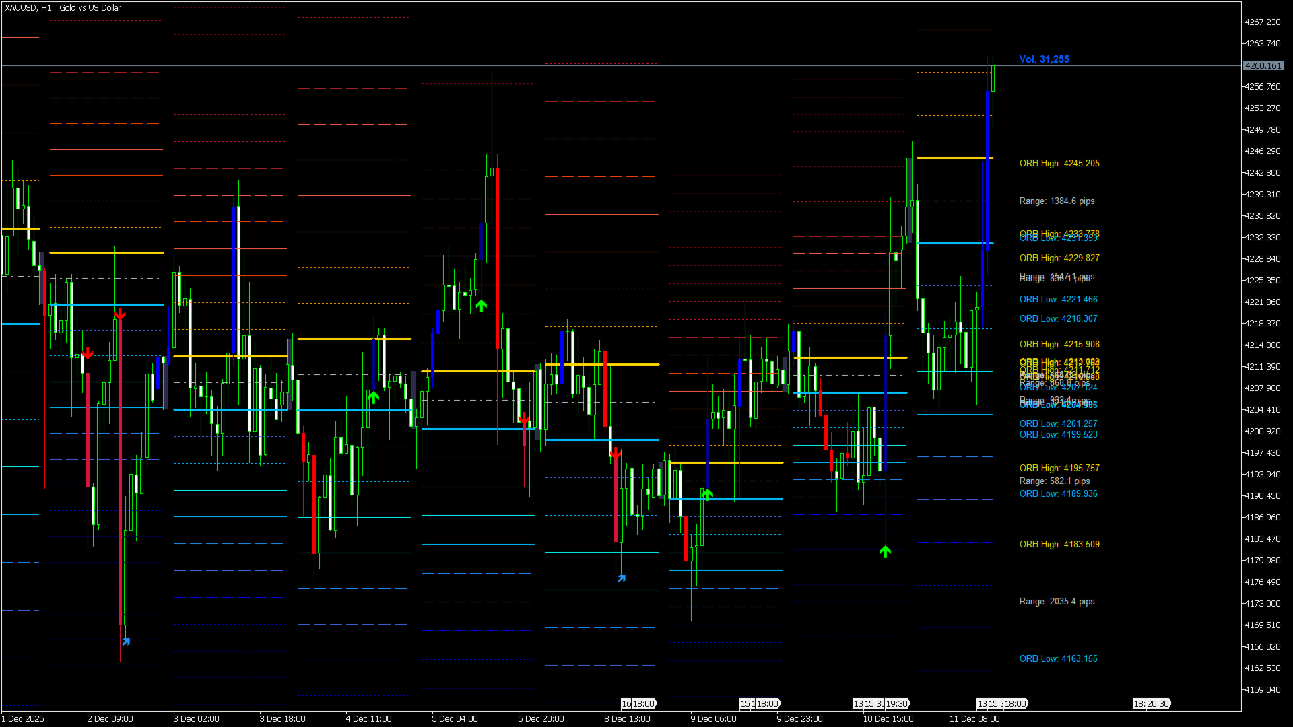Select the ORB High: 4183.509 label
This screenshot has height=727, width=1293.
point(1059,545)
